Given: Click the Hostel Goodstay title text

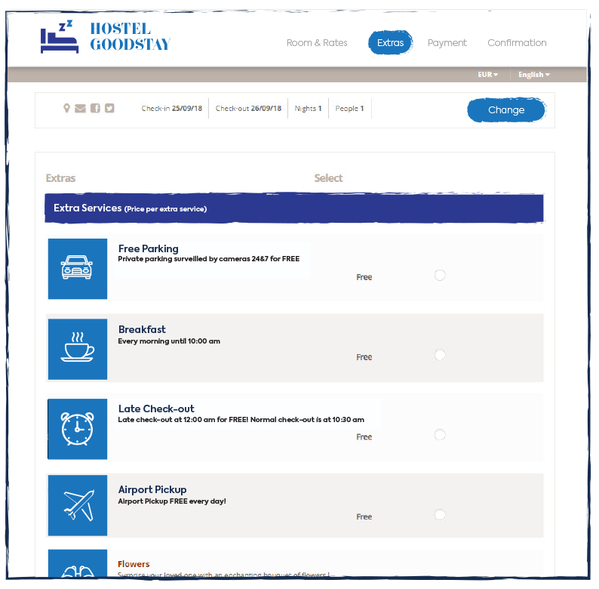Looking at the screenshot, I should [130, 36].
